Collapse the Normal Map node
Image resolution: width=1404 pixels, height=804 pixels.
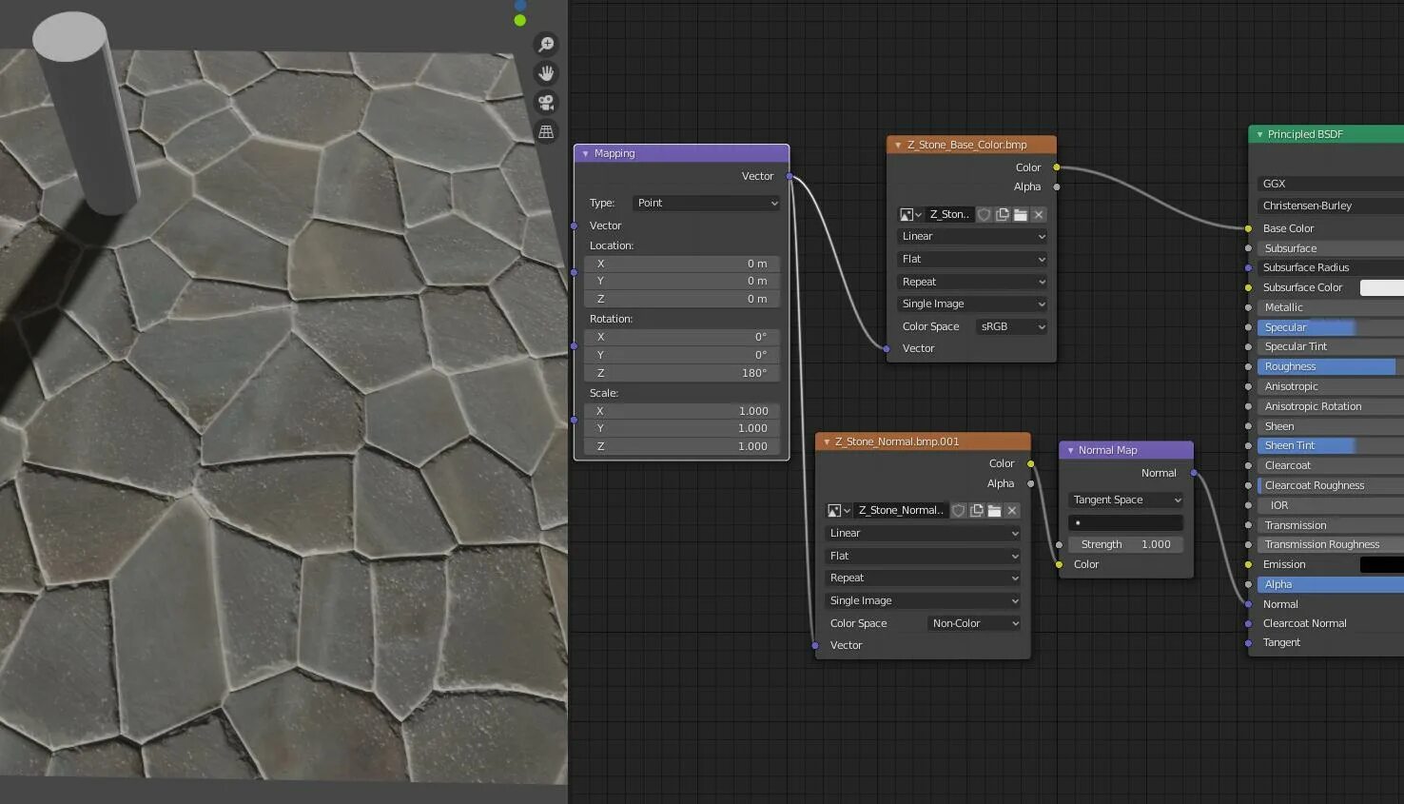[x=1070, y=450]
